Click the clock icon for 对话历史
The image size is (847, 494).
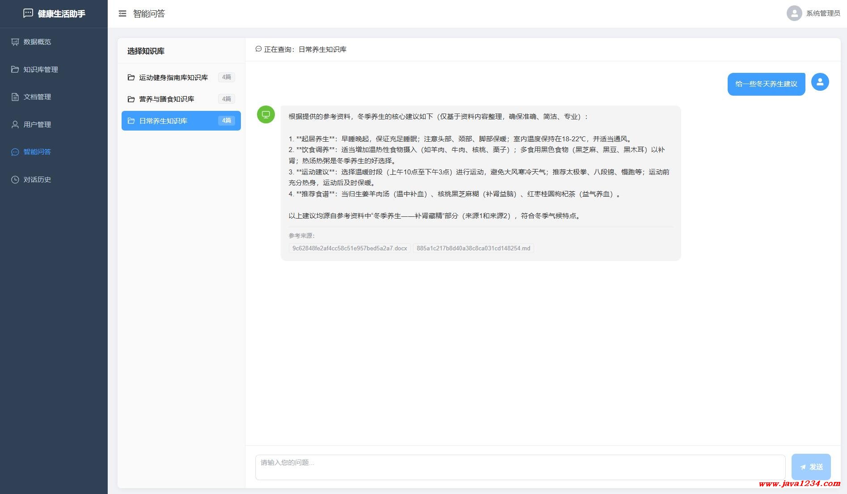tap(15, 180)
